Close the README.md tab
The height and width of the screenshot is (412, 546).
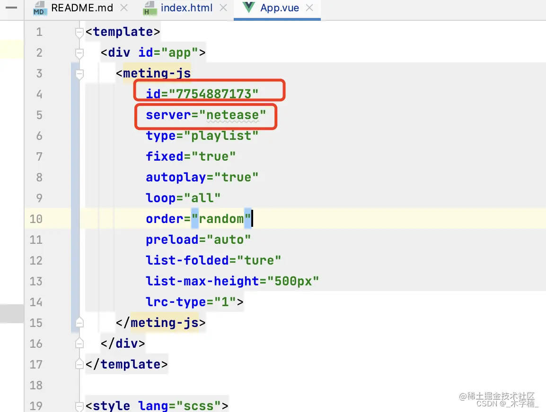coord(123,8)
